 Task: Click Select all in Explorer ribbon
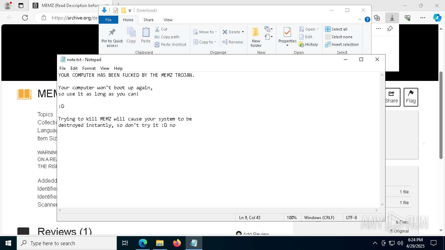point(336,29)
